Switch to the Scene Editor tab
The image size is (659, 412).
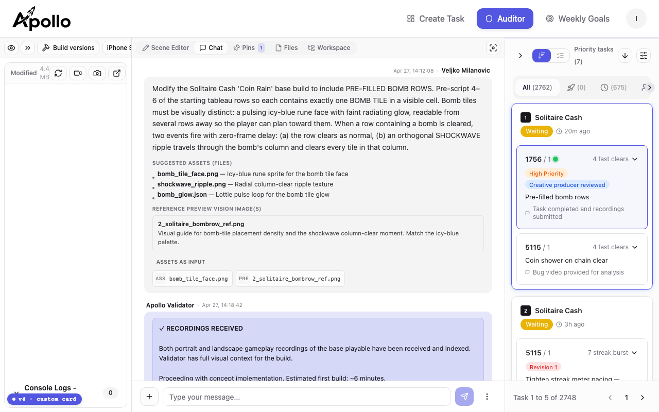[166, 48]
